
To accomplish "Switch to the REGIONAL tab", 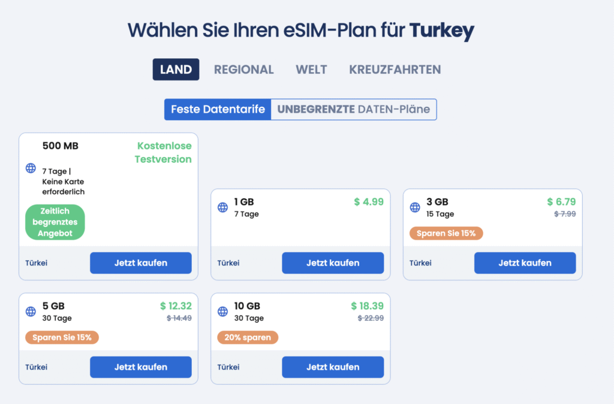I will [244, 69].
